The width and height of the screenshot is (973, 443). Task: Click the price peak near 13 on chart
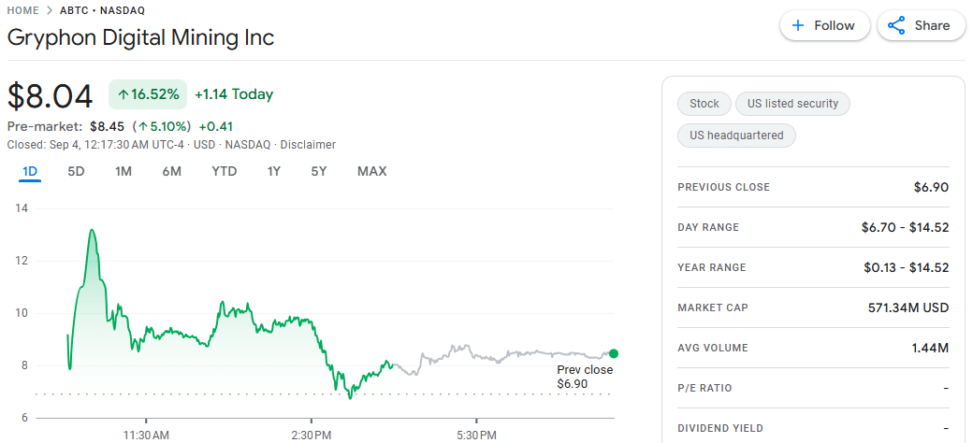pos(92,230)
